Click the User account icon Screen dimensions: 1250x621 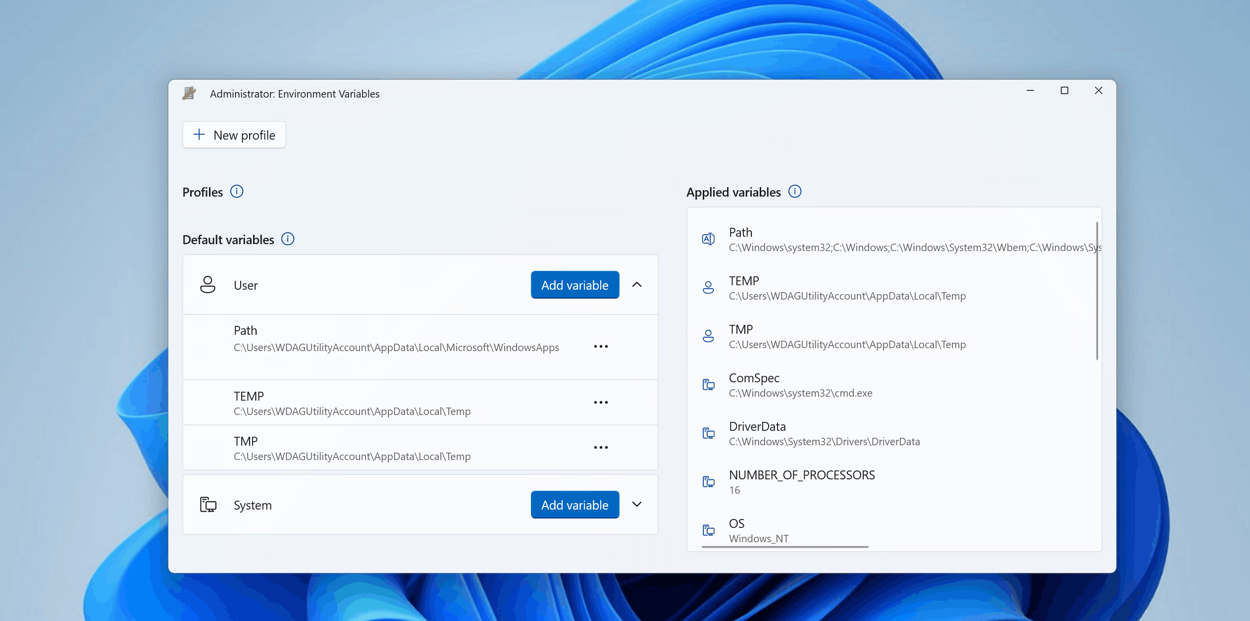pos(208,284)
